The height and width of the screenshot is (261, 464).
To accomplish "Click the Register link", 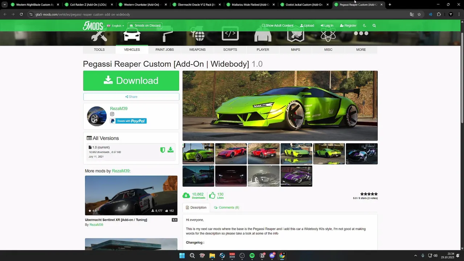I will pos(348,25).
